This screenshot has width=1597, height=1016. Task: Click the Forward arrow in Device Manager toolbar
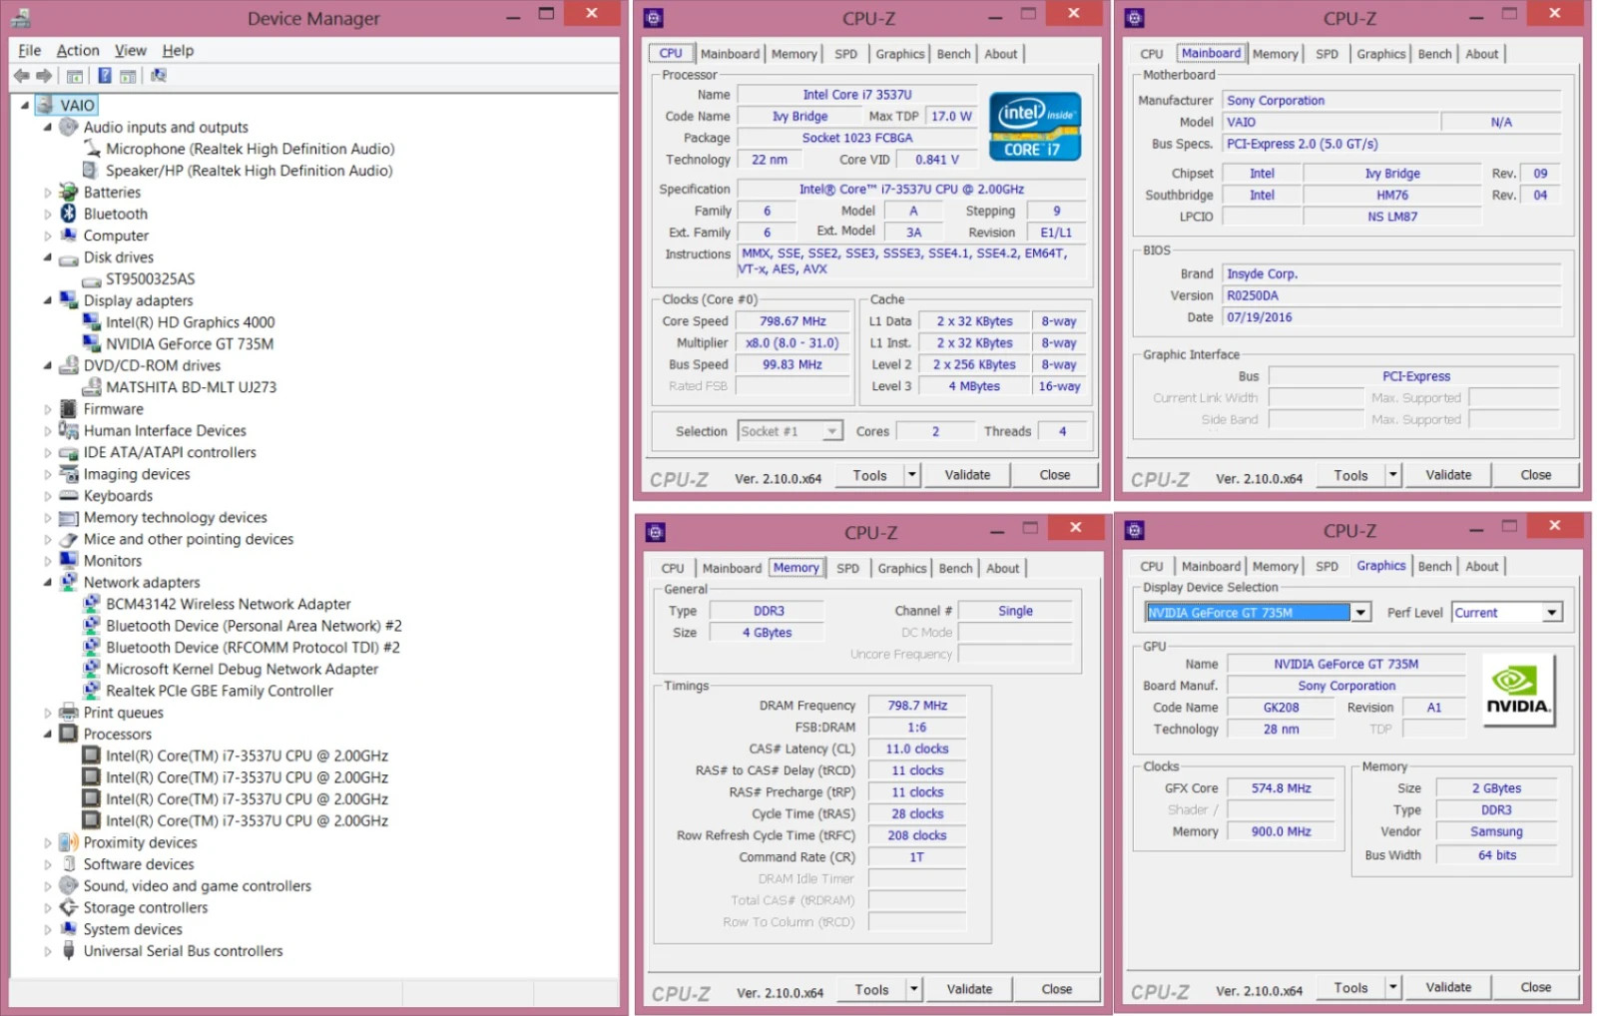44,76
